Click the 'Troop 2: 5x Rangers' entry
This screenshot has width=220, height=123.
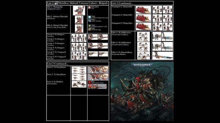pyautogui.click(x=56, y=39)
